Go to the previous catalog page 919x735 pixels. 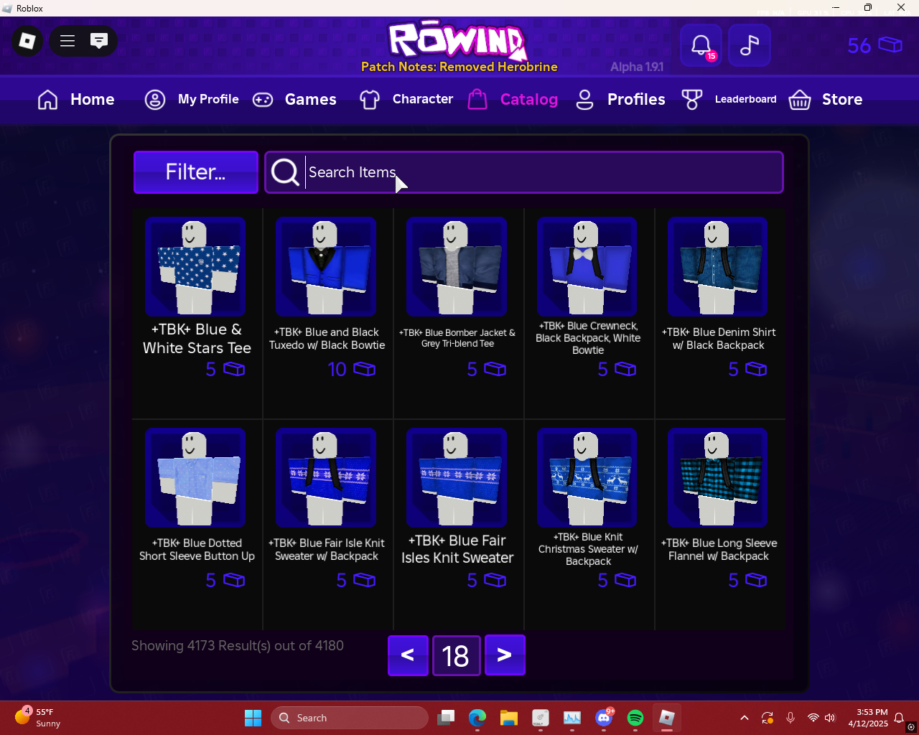(x=408, y=655)
